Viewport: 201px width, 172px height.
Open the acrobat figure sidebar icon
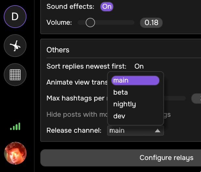[15, 46]
